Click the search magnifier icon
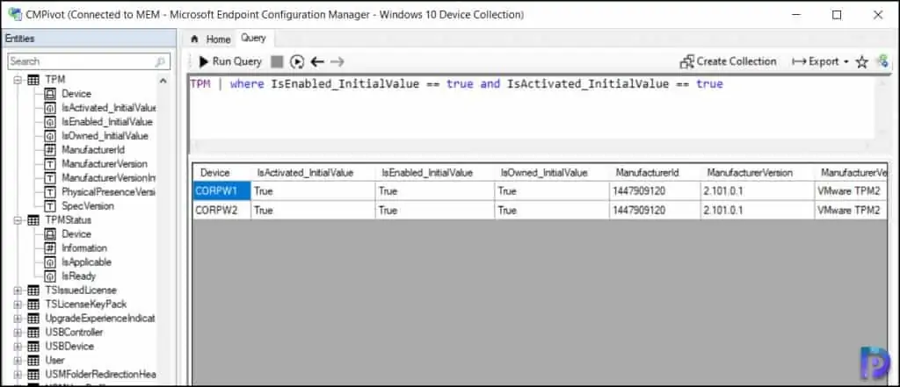 tap(160, 61)
